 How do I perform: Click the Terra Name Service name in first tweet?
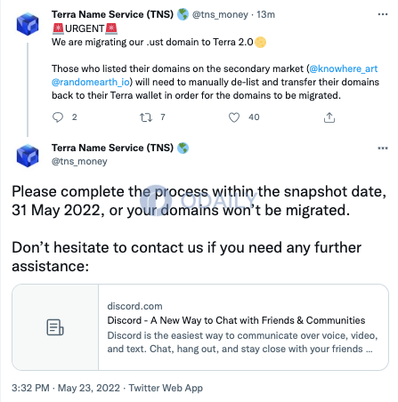coord(112,14)
